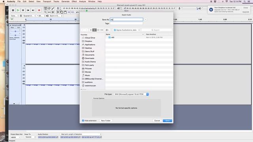Open the File type WAV format dropdown

point(131,94)
